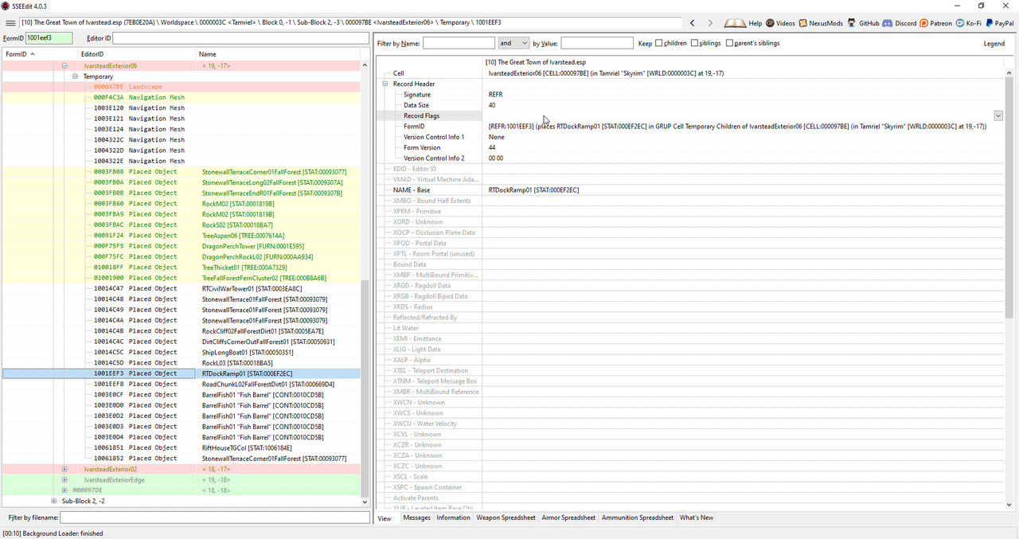
Task: Click the Background Loader status bar text
Action: click(x=53, y=533)
